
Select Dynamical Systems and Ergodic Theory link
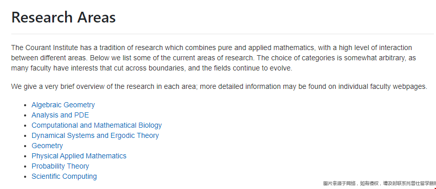pos(95,135)
